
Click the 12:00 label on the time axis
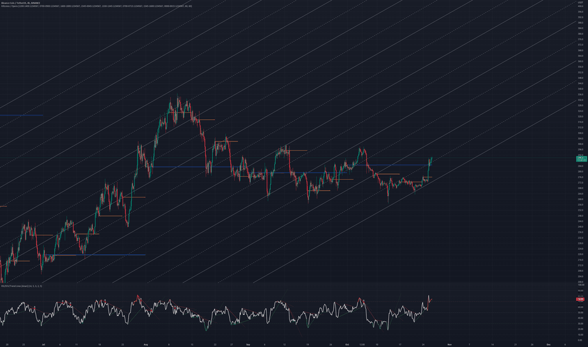click(x=362, y=344)
